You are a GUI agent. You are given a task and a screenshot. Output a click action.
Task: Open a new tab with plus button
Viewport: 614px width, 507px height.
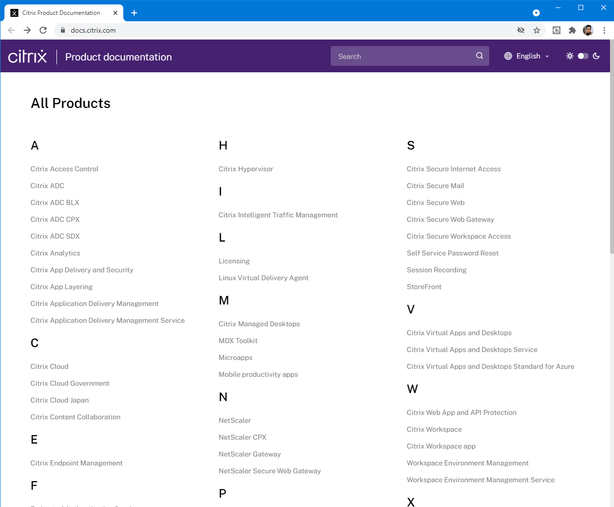coord(134,13)
